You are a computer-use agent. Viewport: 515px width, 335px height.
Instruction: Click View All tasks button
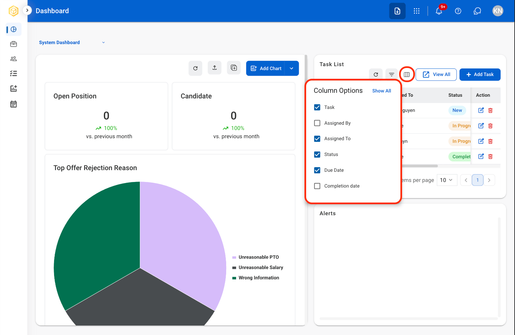tap(436, 74)
